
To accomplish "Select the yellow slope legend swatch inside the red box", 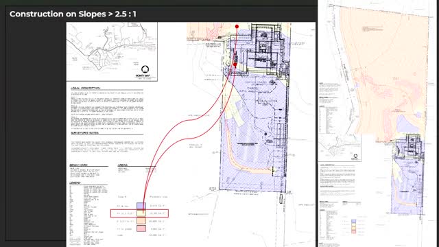I will 141,213.
